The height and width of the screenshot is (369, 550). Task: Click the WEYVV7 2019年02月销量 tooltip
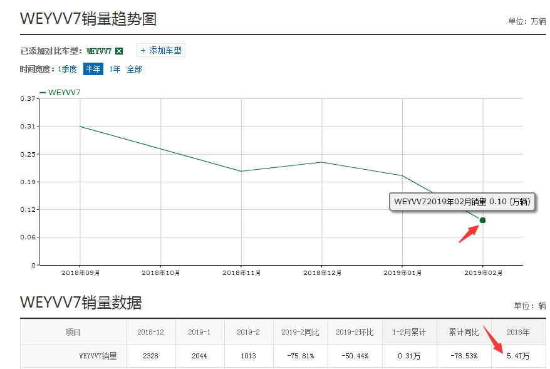462,202
